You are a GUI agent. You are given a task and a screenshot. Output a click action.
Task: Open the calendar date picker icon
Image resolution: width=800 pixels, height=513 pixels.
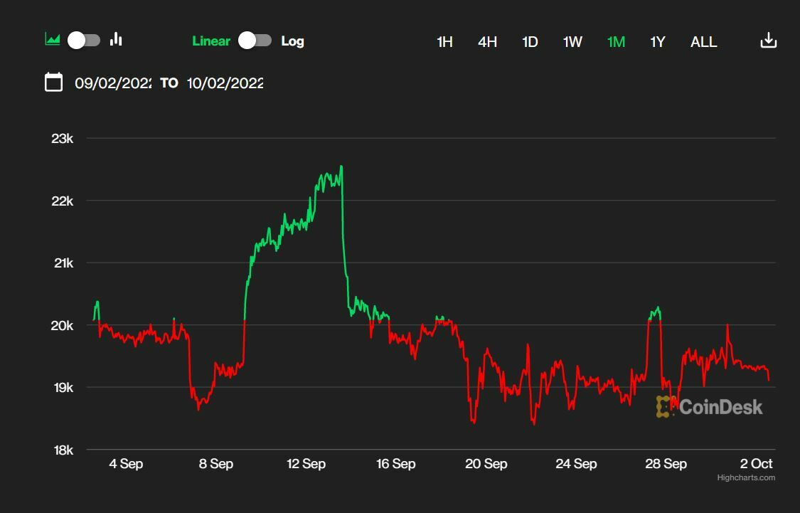(53, 83)
